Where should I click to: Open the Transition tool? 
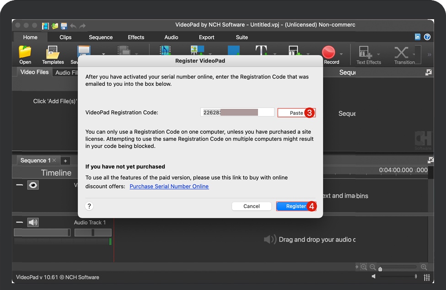click(x=402, y=53)
